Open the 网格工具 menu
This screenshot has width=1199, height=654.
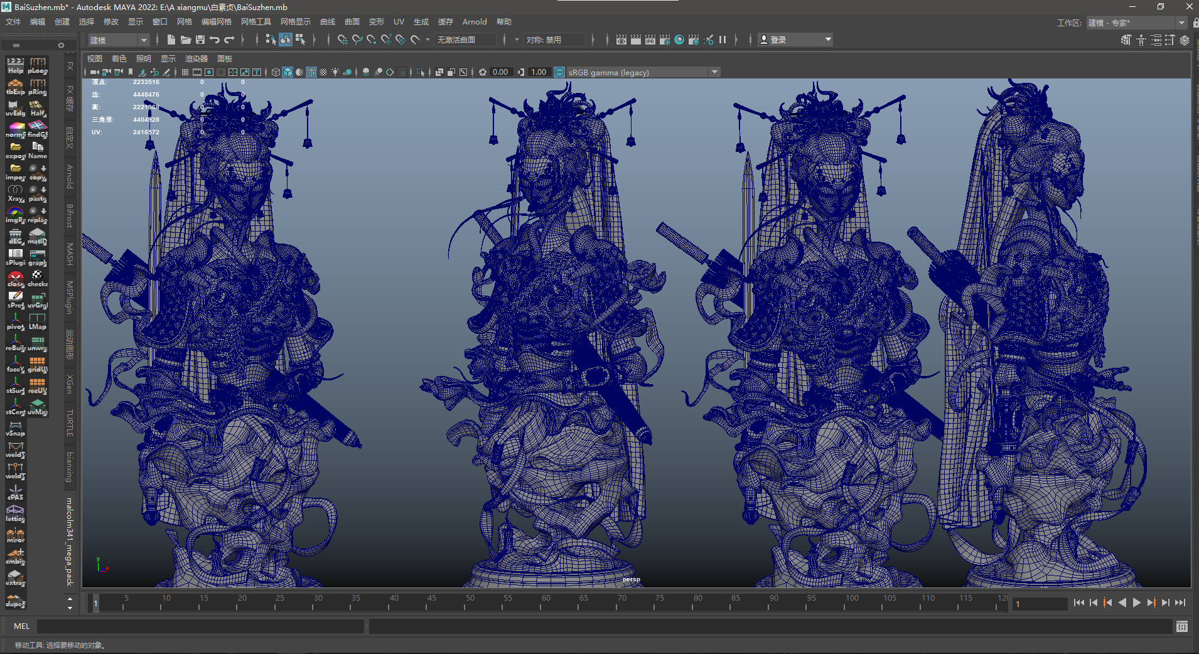click(x=255, y=22)
